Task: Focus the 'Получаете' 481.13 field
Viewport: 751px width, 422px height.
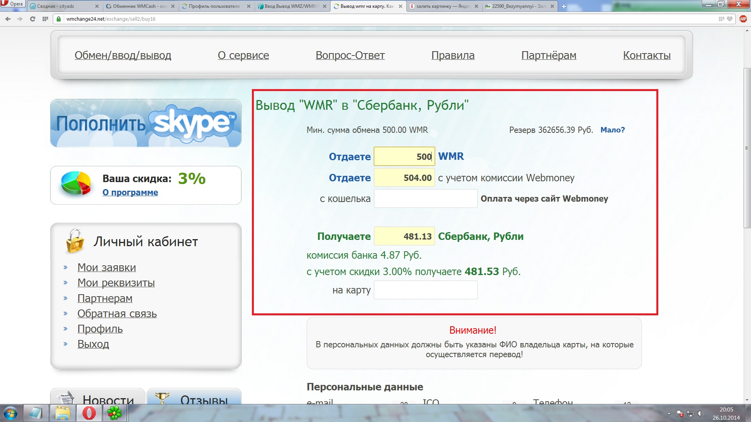Action: coord(404,236)
